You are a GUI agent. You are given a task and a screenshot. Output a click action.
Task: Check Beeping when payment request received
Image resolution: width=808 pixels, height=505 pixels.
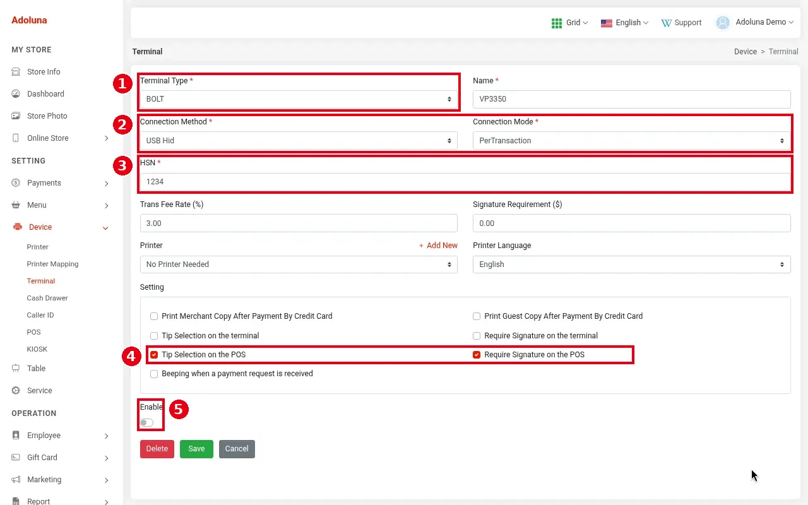[154, 374]
